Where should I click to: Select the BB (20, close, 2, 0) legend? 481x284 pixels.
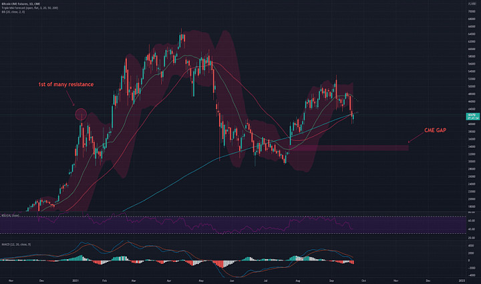pyautogui.click(x=13, y=12)
